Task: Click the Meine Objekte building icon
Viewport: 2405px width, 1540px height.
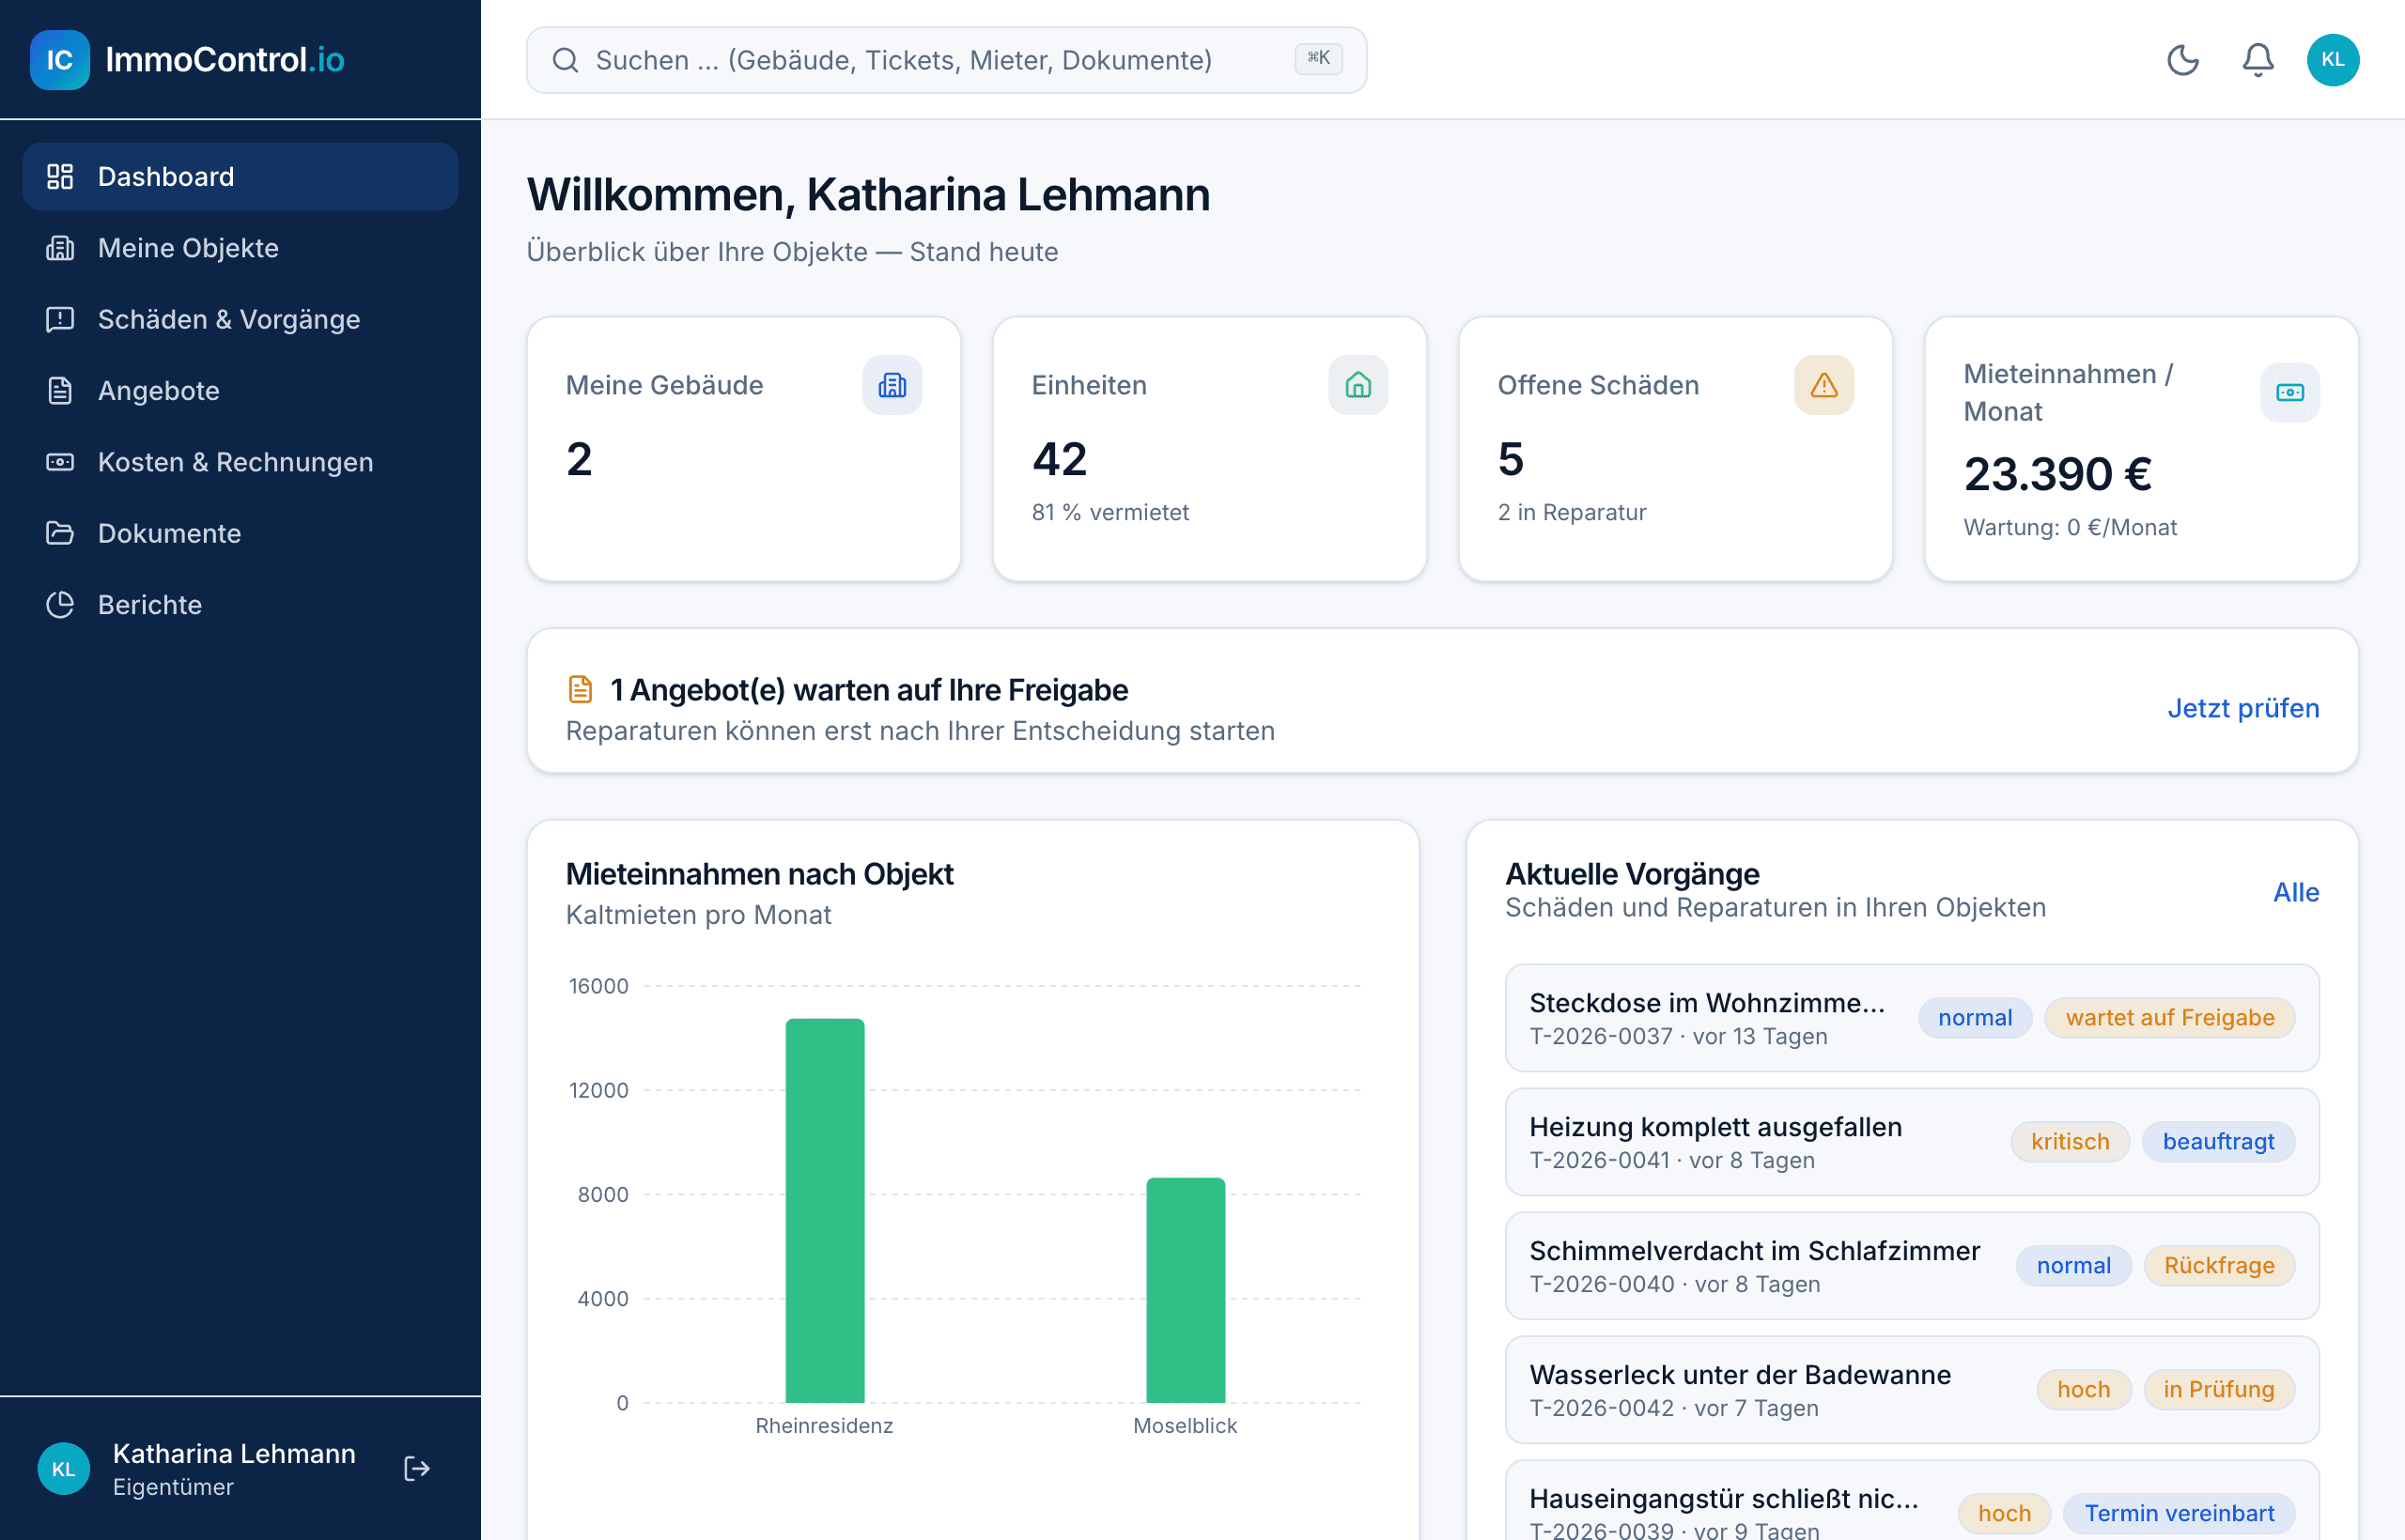Action: (x=60, y=248)
